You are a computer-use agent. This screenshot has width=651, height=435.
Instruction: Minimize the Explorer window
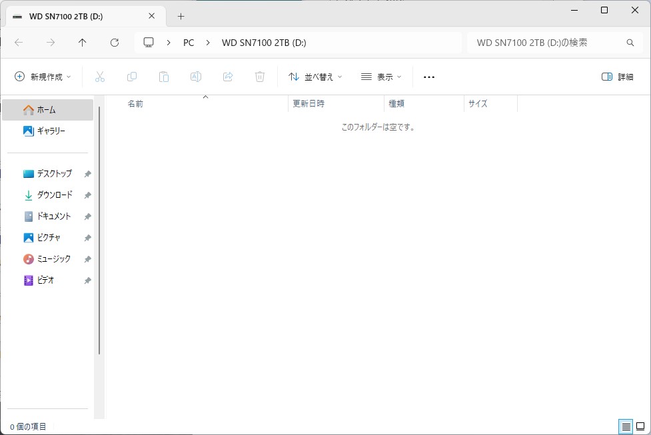[574, 10]
